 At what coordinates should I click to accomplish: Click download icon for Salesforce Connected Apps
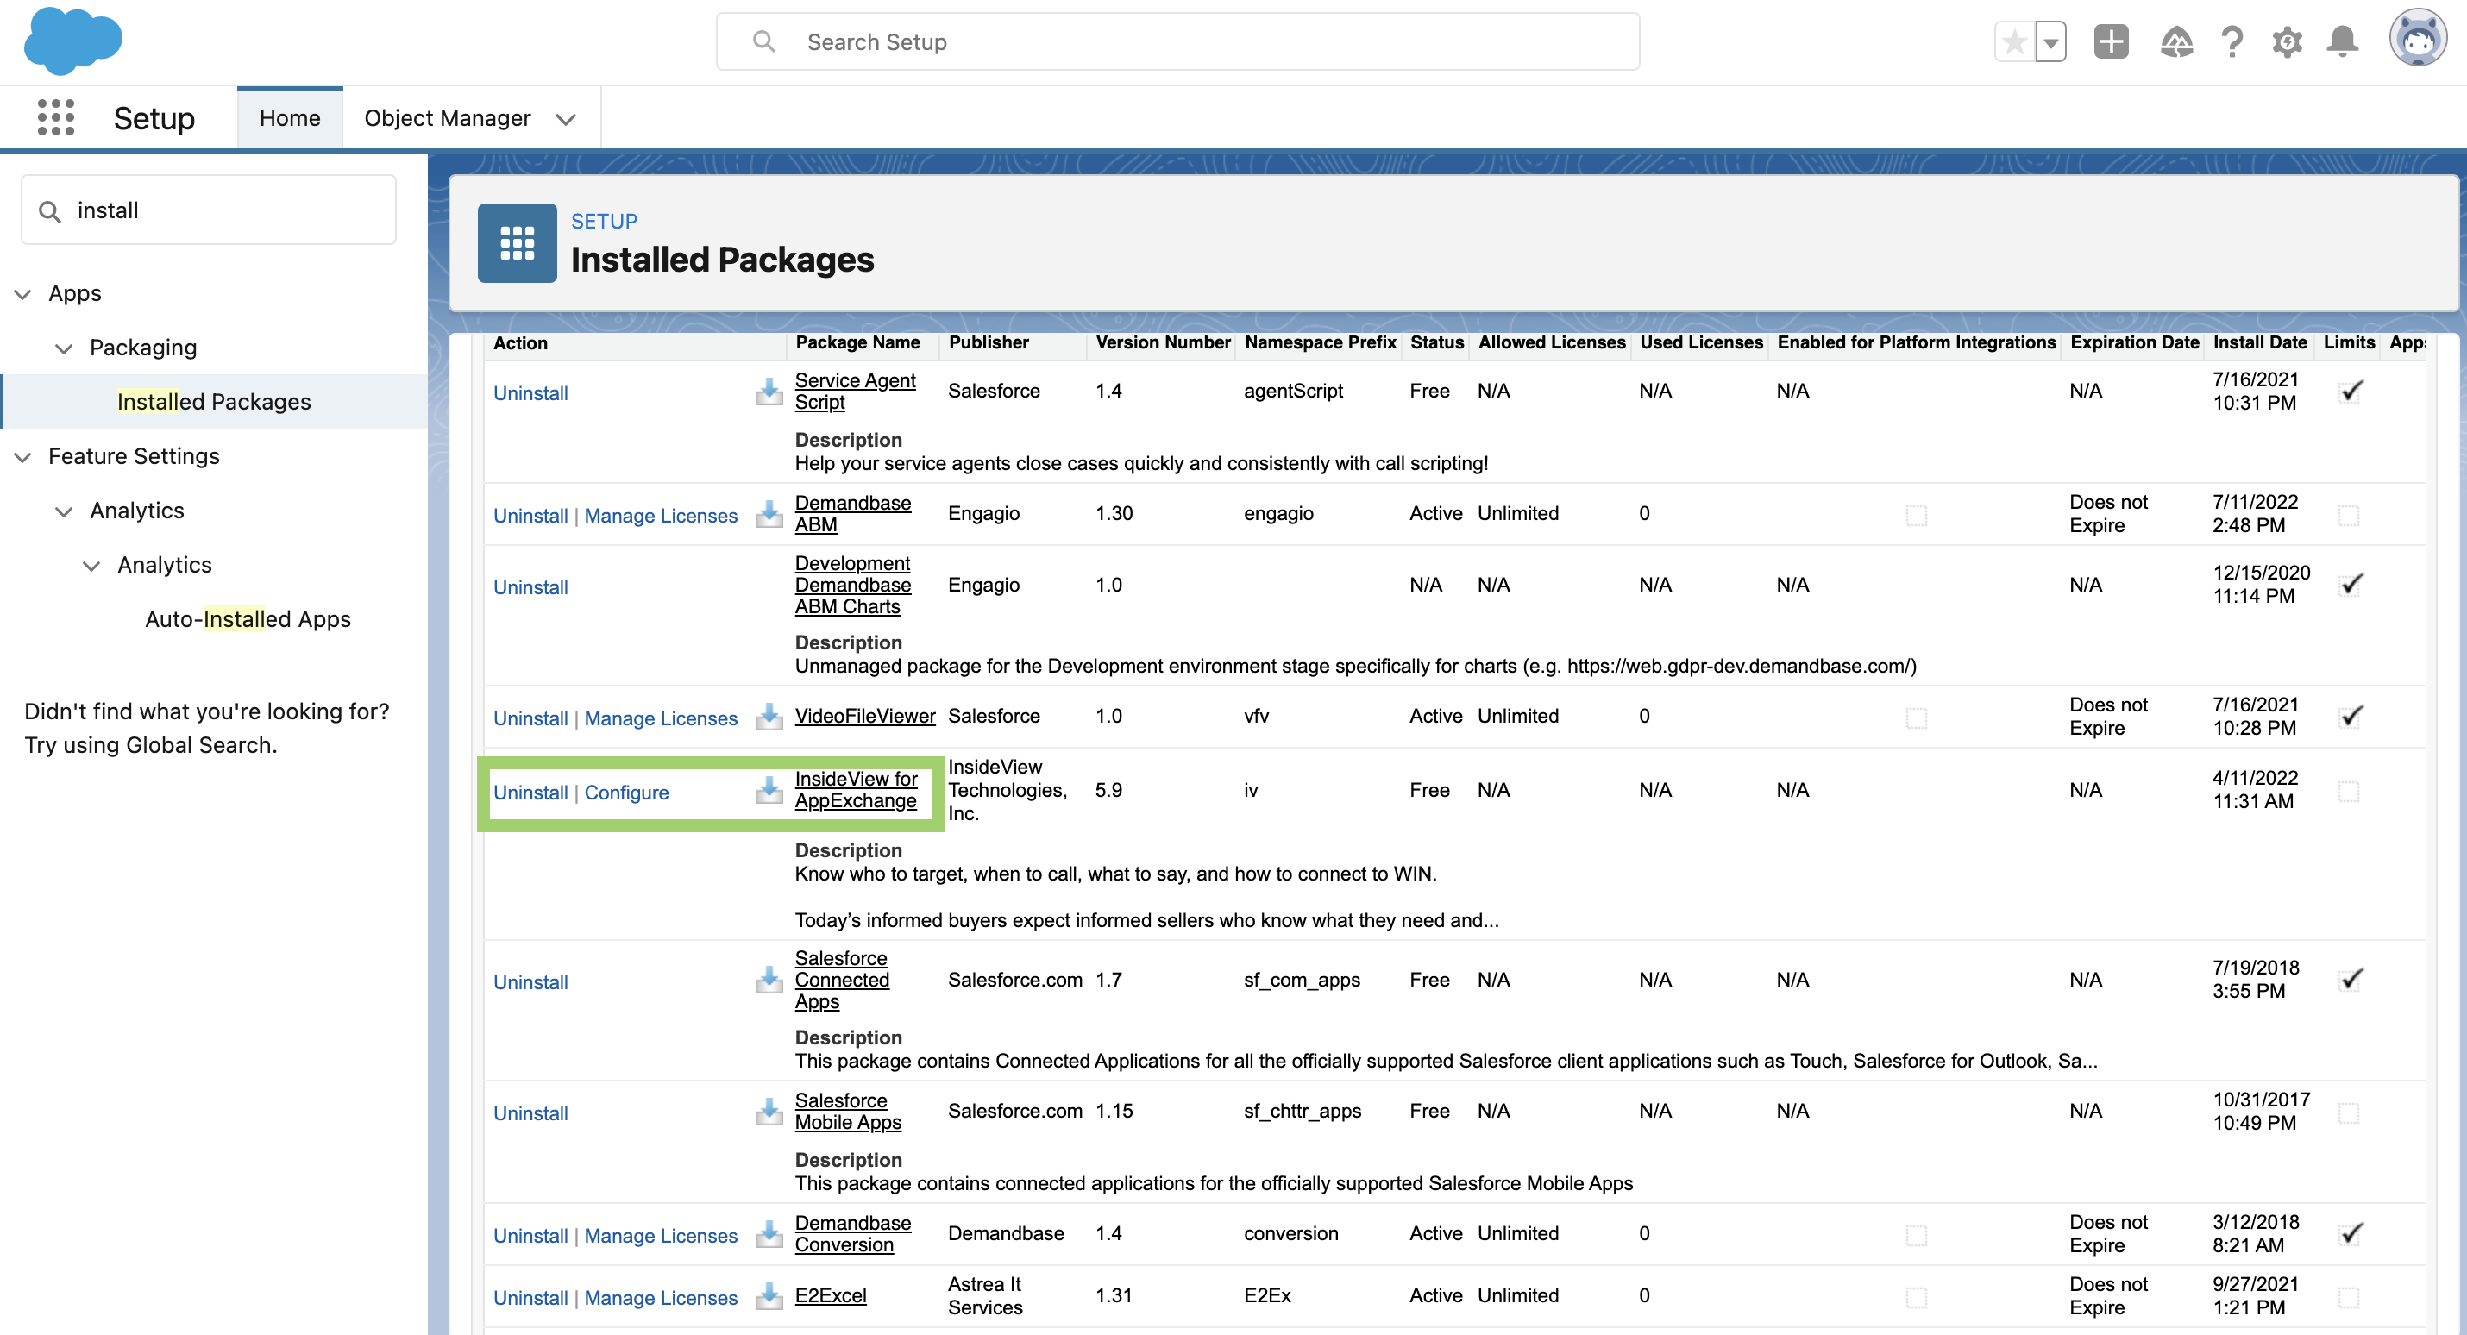point(768,980)
